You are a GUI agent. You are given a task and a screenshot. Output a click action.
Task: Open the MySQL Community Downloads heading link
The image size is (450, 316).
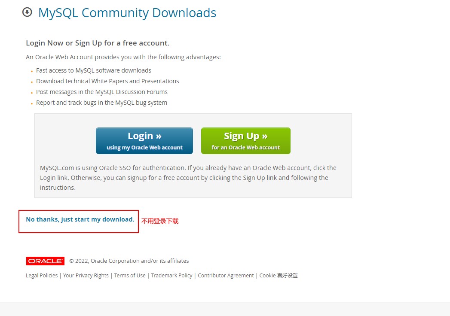click(x=127, y=13)
